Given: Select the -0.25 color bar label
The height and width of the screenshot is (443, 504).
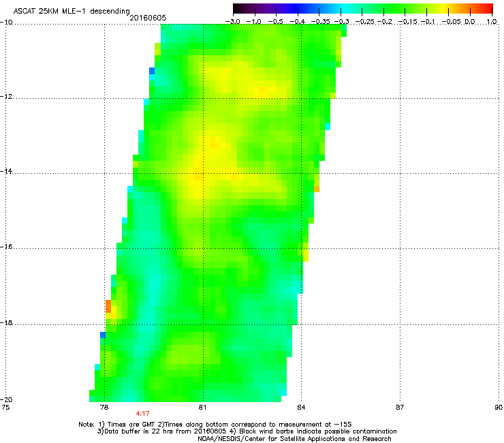Looking at the screenshot, I should coord(364,22).
